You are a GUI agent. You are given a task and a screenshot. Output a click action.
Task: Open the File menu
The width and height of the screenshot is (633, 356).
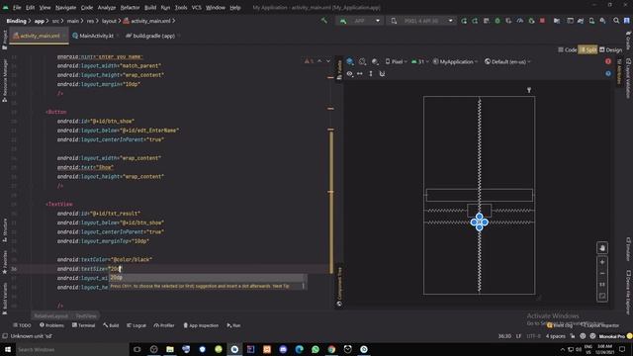pyautogui.click(x=17, y=7)
